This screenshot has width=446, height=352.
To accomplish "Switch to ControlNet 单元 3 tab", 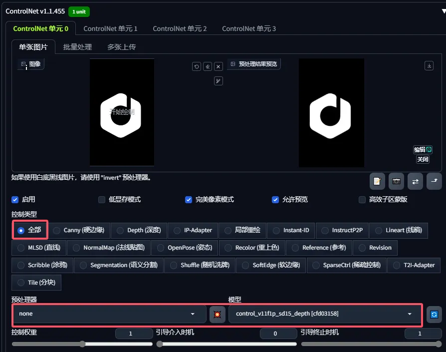I will pos(249,29).
